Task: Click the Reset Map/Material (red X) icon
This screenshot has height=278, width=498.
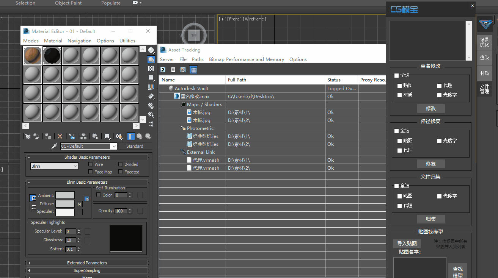Action: coord(60,136)
